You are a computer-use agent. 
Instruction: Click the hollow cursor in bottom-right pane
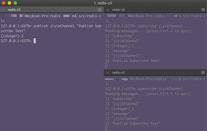click(106, 128)
